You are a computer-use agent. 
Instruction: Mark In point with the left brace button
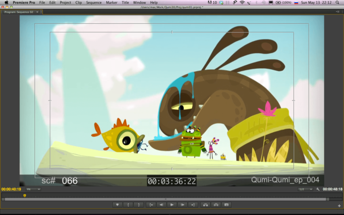click(128, 205)
